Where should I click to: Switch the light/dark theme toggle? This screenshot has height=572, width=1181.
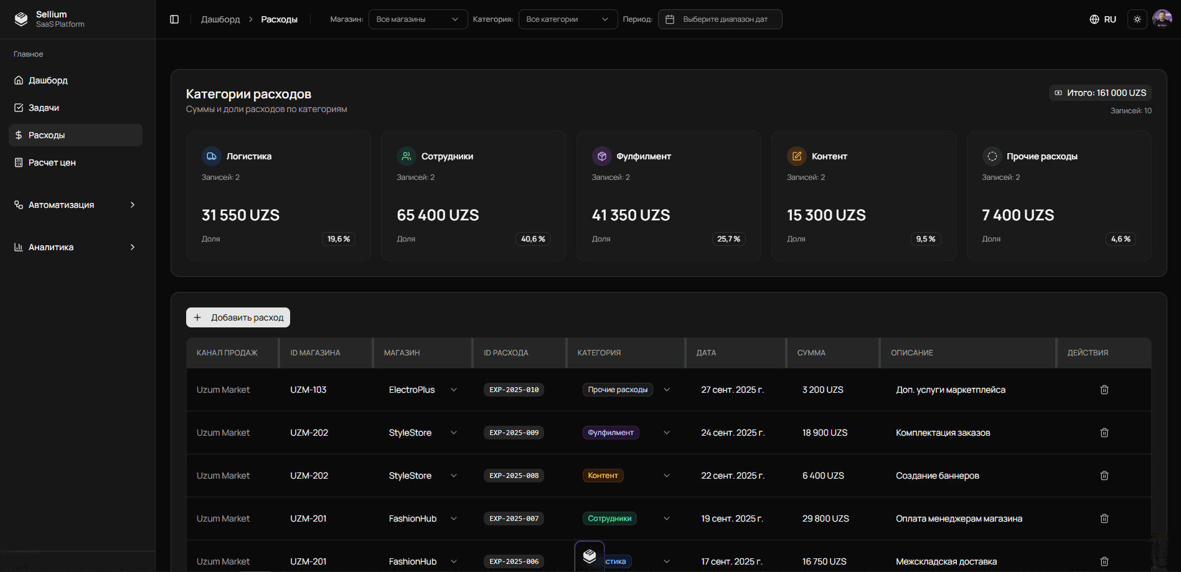tap(1137, 19)
